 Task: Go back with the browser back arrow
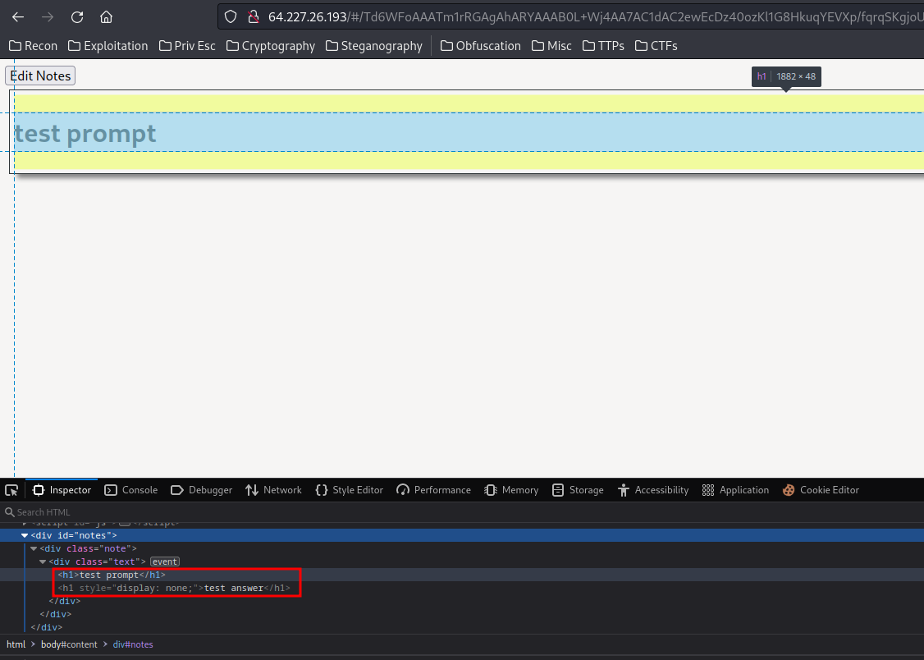click(x=18, y=17)
